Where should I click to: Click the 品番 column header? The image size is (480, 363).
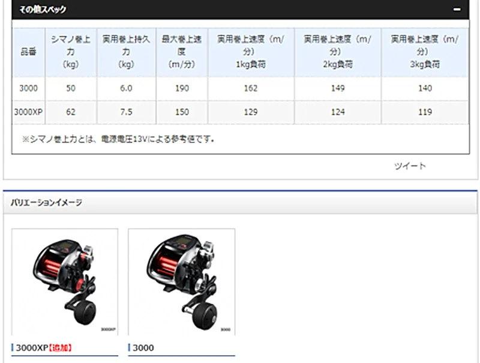pos(28,52)
